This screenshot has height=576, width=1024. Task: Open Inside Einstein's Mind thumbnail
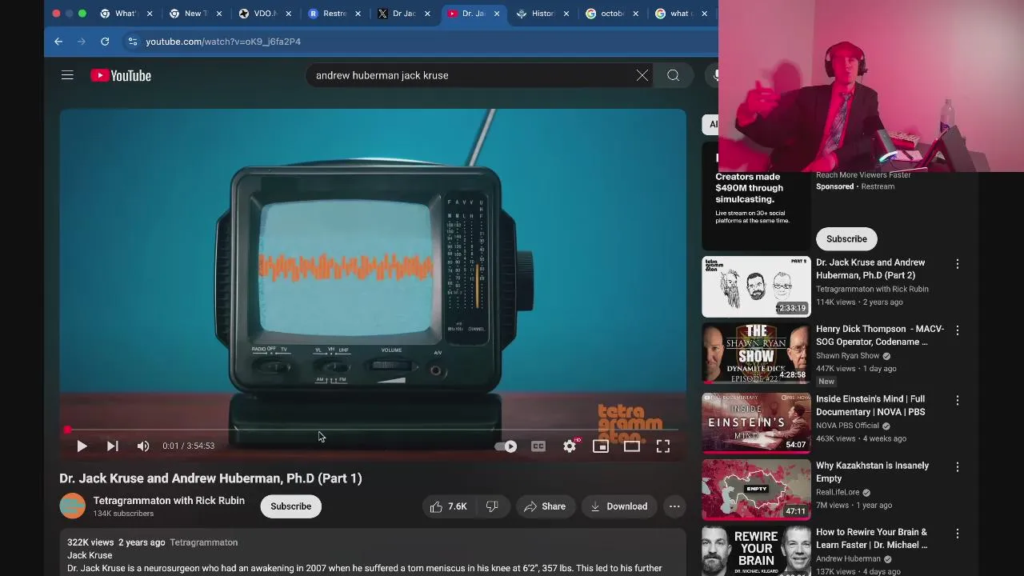point(756,422)
